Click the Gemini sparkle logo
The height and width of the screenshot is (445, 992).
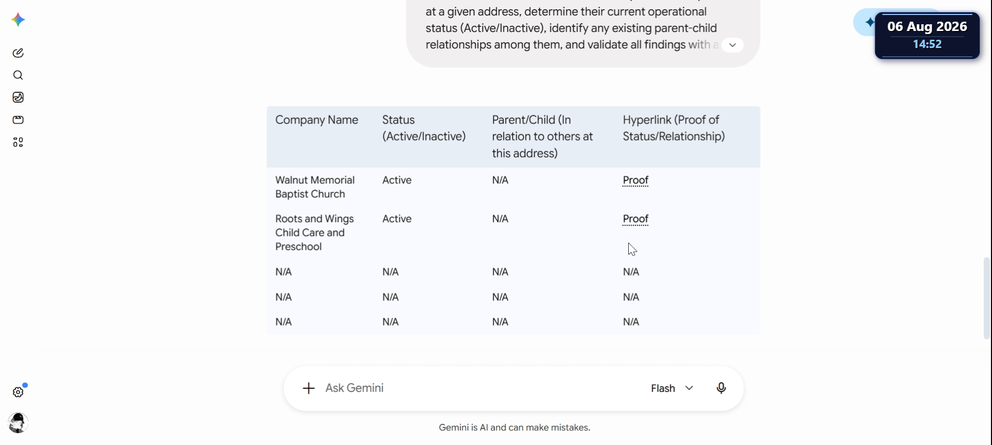18,20
